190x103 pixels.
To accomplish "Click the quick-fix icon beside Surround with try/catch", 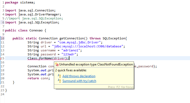I will 59,81.
